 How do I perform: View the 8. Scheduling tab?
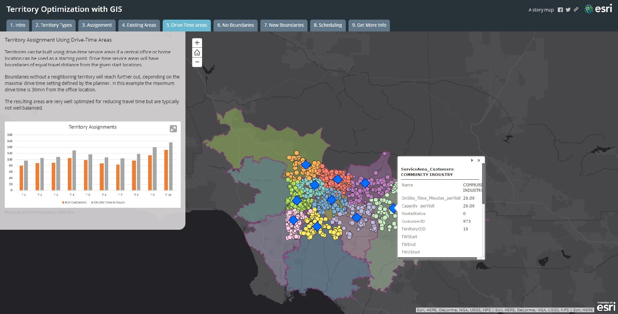[x=328, y=25]
